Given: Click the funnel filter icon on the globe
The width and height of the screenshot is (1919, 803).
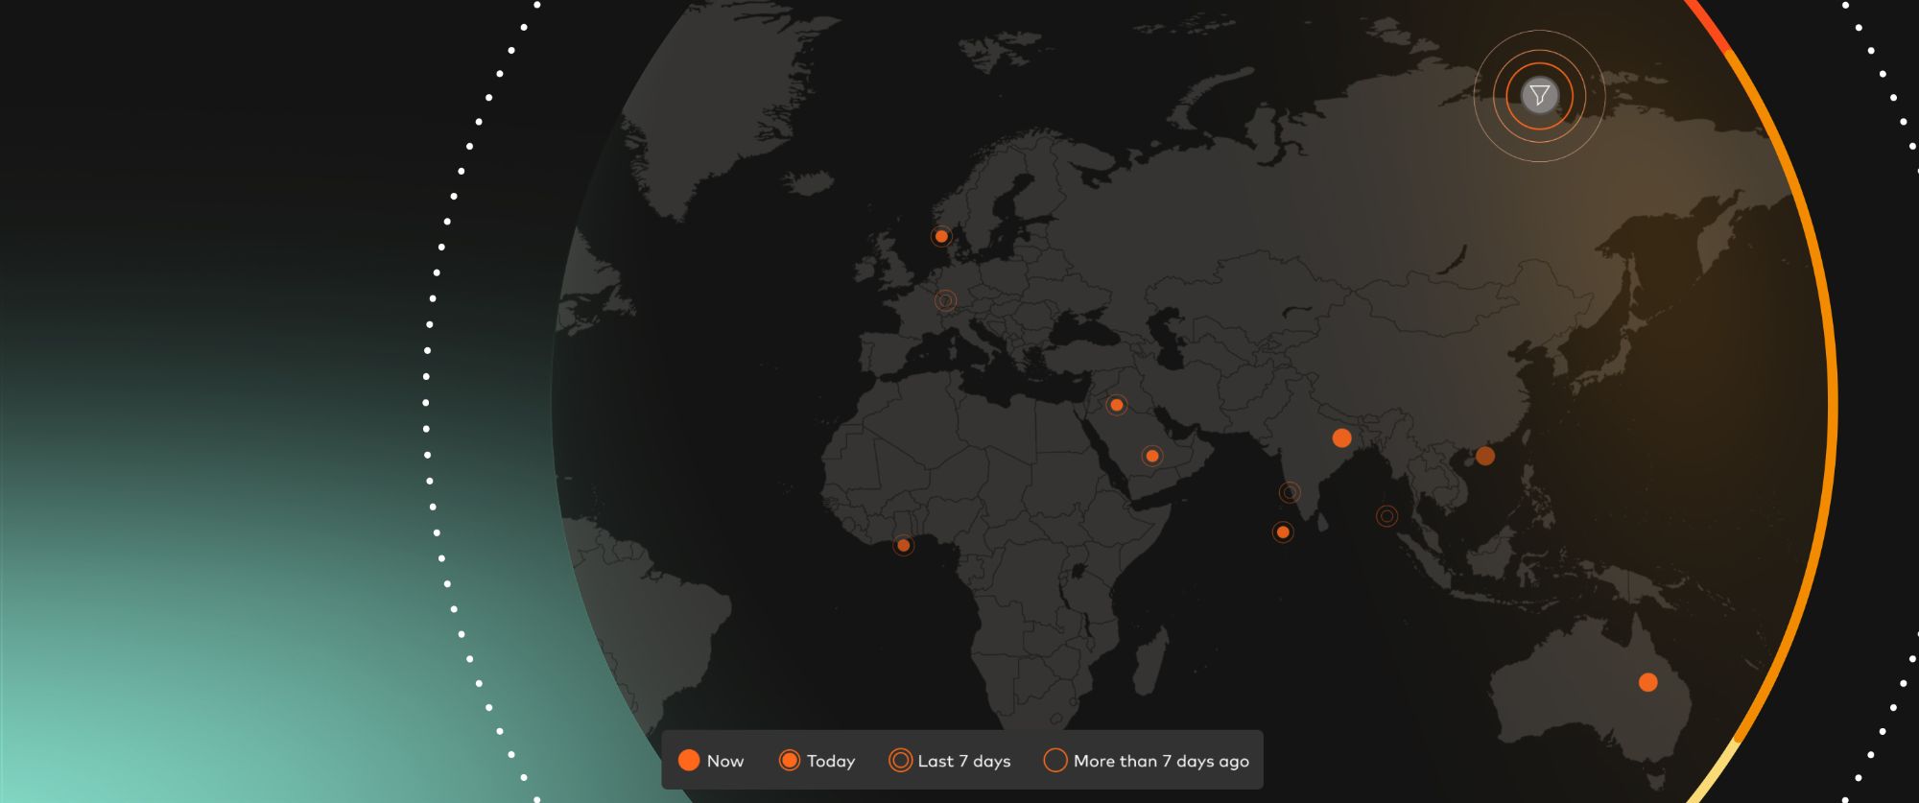Looking at the screenshot, I should 1539,96.
